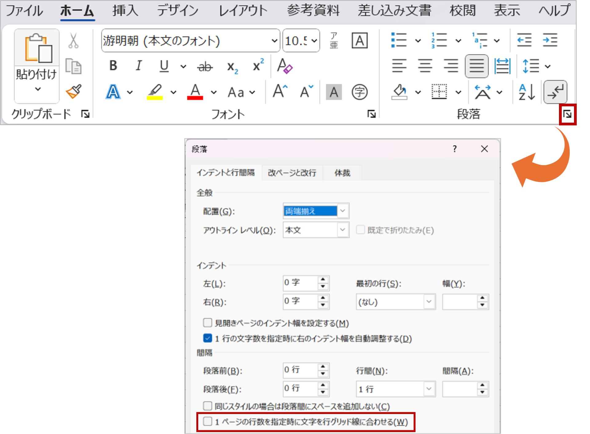This screenshot has height=434, width=590.
Task: Switch to the 改ページと改行 tab
Action: point(292,173)
